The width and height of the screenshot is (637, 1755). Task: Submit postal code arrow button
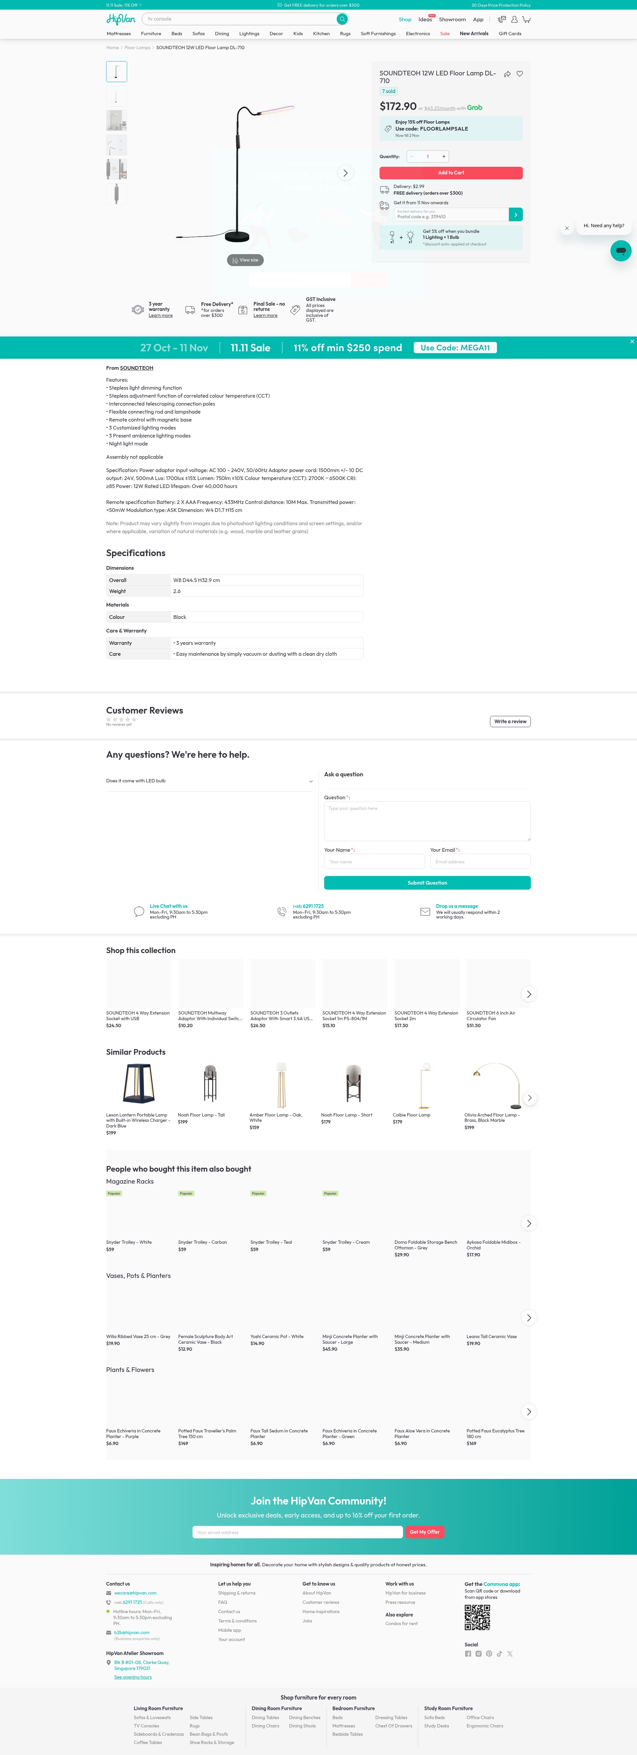(516, 215)
